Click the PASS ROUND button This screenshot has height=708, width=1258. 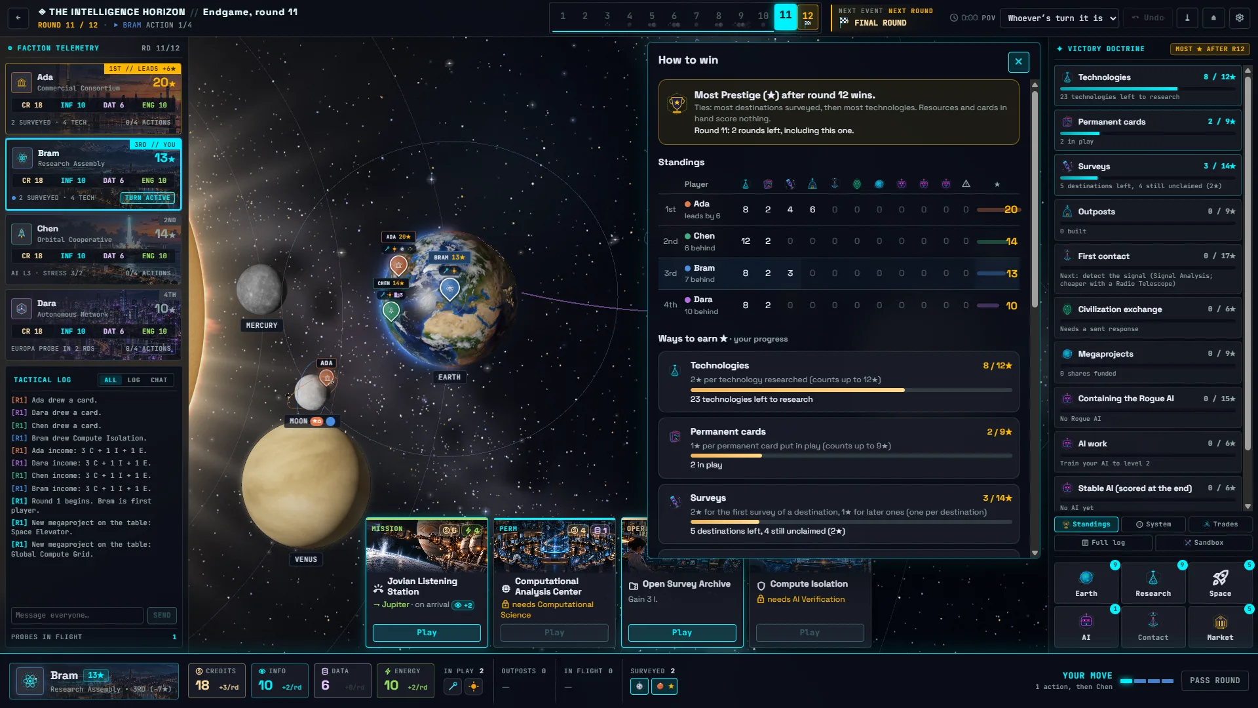1215,680
